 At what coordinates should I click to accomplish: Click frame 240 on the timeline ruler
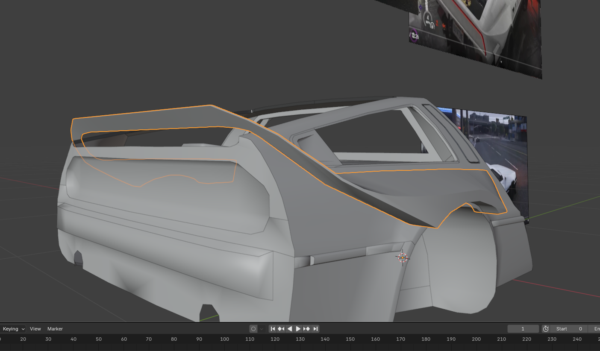[577, 339]
